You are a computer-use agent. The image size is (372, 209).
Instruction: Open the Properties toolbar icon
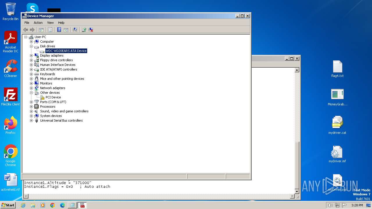50,30
